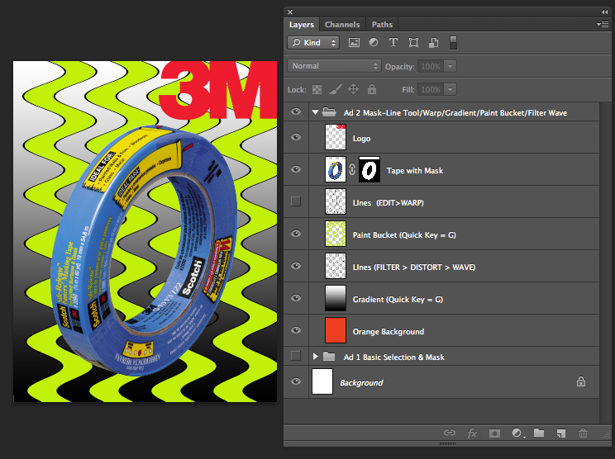Show the Ad 1 Basic Selection group
The height and width of the screenshot is (459, 615).
[x=296, y=356]
